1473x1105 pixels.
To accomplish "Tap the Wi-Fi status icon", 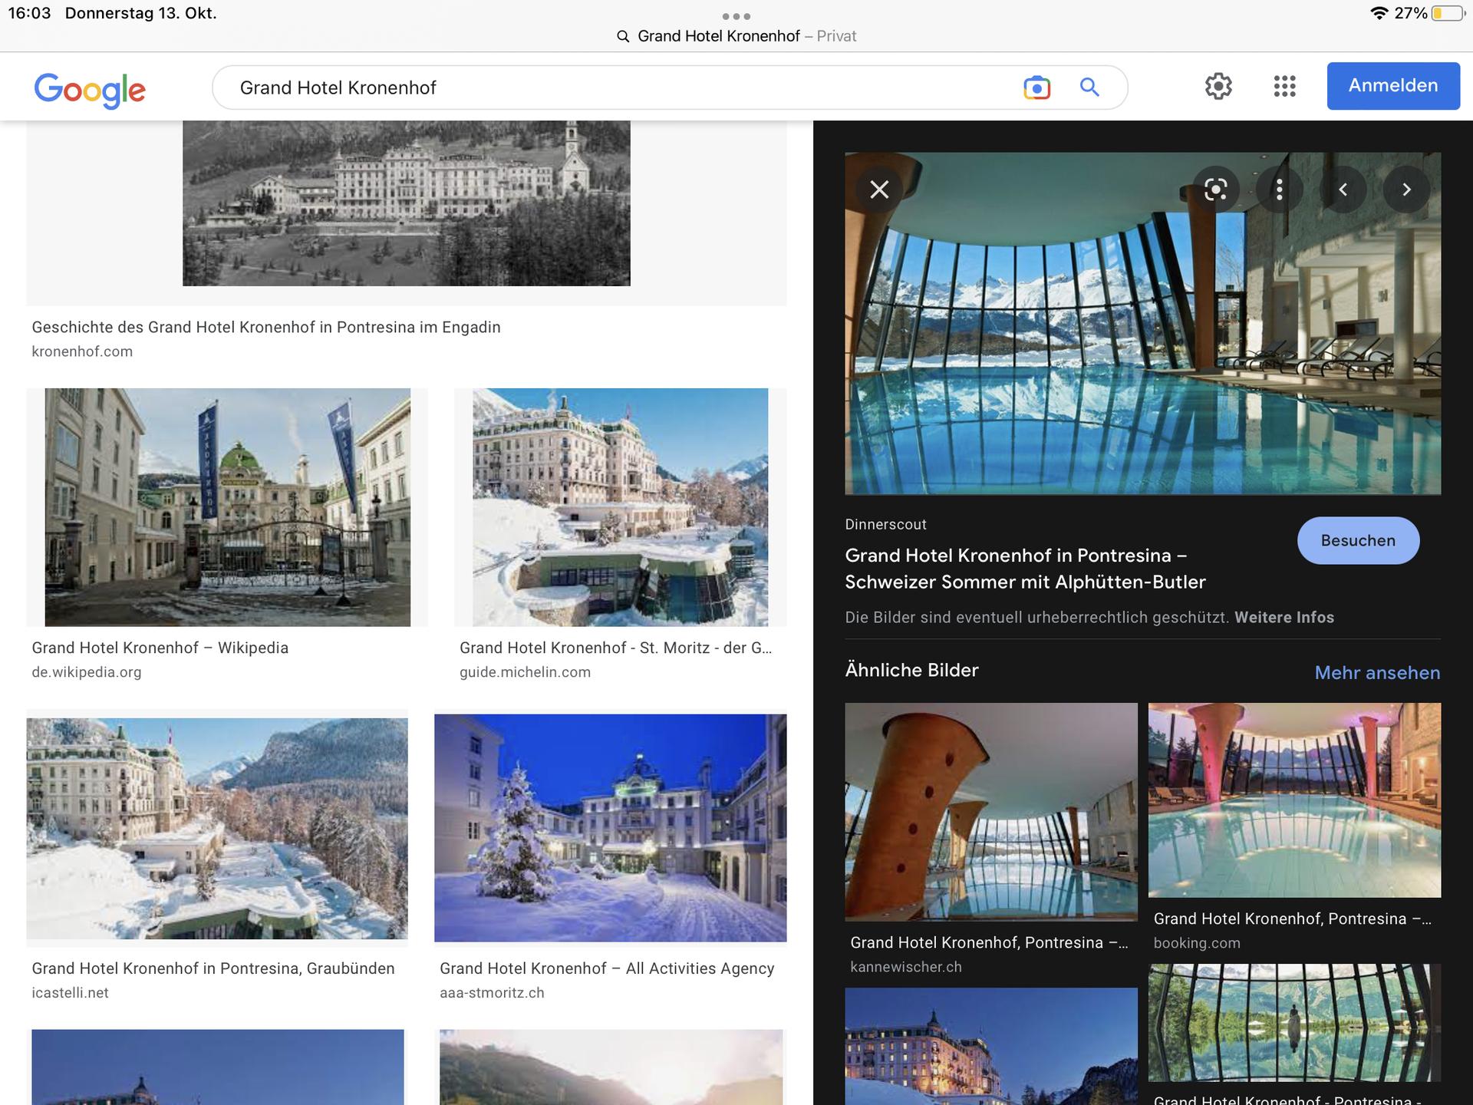I will [1379, 13].
